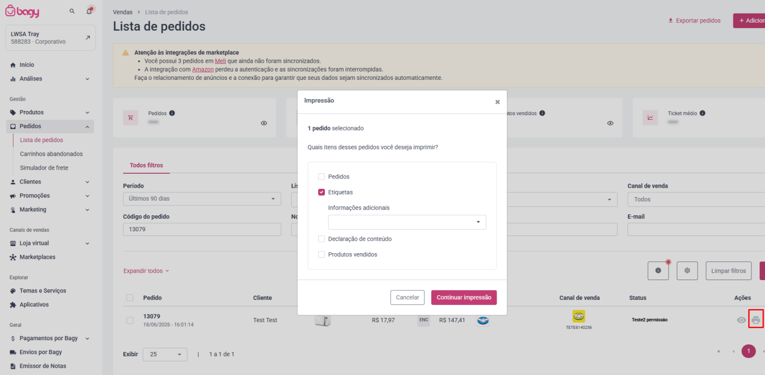This screenshot has width=765, height=375.
Task: Open Carrinhos abandonados in sidebar
Action: [x=51, y=154]
